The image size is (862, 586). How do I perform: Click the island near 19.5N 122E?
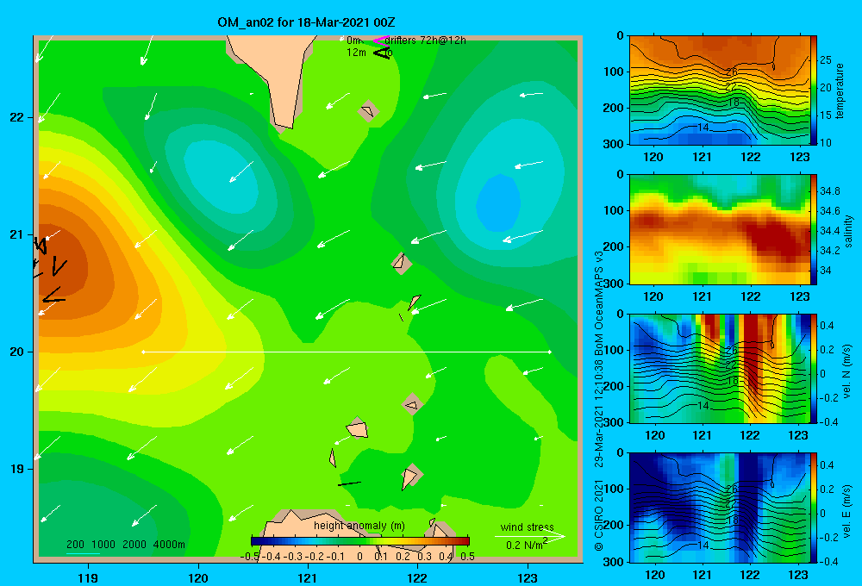412,404
